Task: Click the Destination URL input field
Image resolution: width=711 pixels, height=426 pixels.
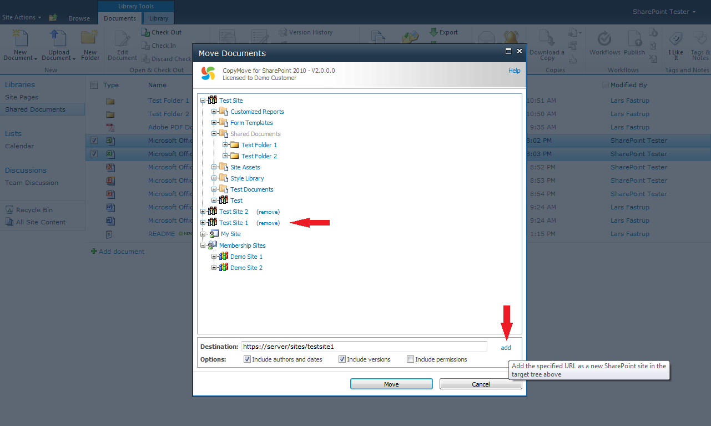Action: point(364,346)
